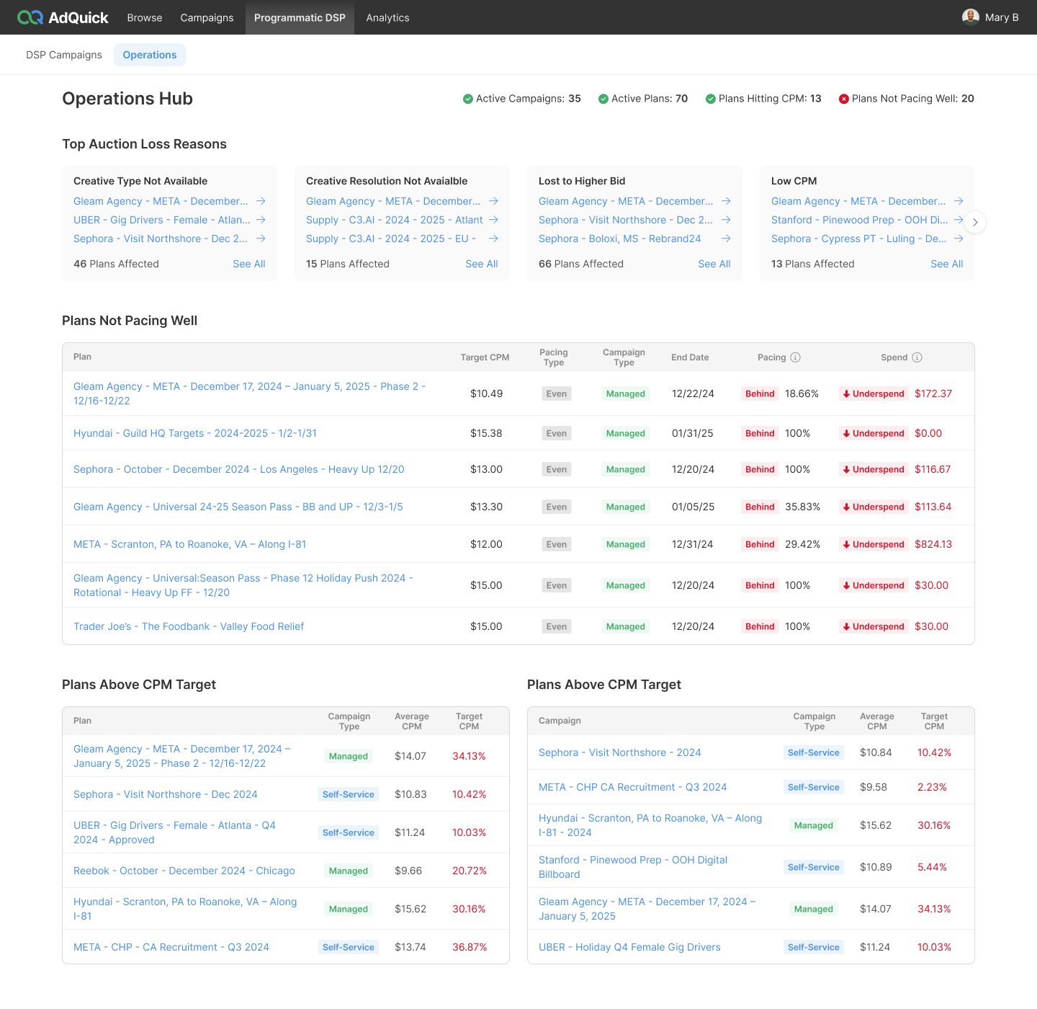Viewport: 1037px width, 1009px height.
Task: Click Plans Not Pacing Well status indicator
Action: coord(844,99)
